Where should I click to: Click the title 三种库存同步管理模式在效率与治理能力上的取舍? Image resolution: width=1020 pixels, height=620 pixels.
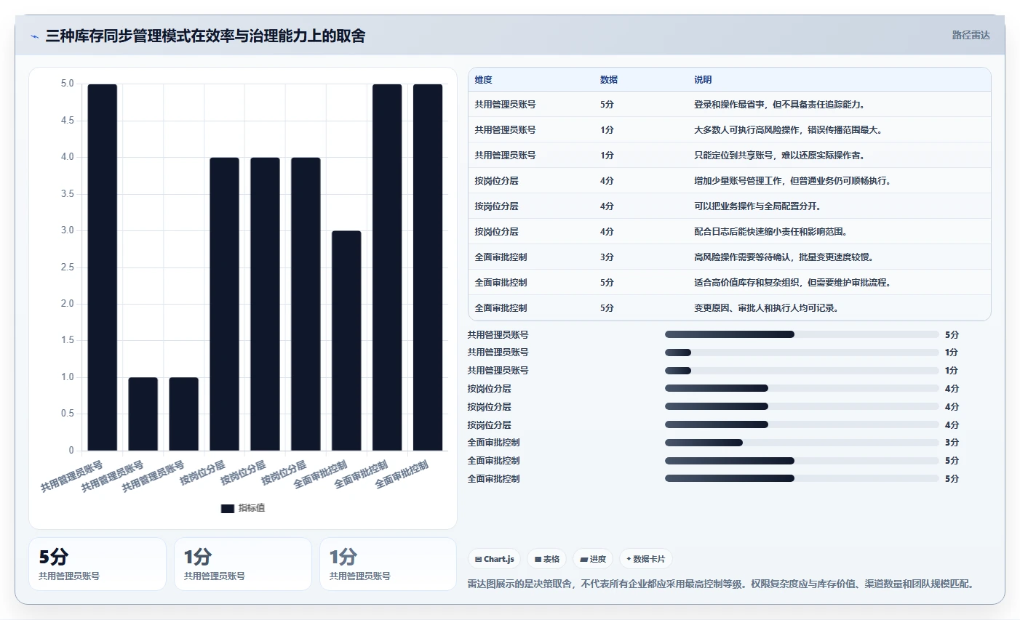[205, 36]
